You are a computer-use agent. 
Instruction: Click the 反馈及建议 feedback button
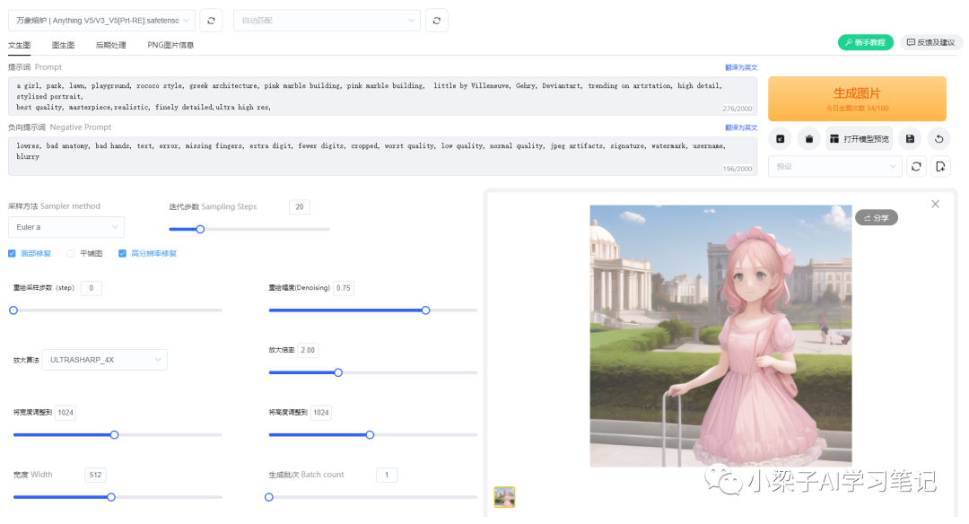930,42
